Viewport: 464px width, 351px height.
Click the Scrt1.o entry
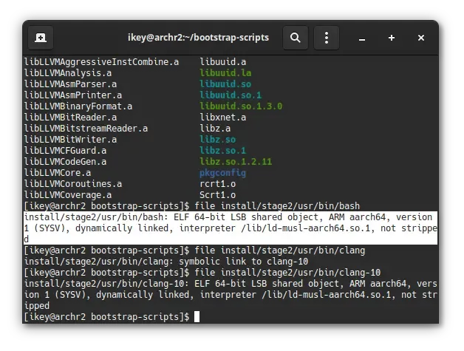218,195
